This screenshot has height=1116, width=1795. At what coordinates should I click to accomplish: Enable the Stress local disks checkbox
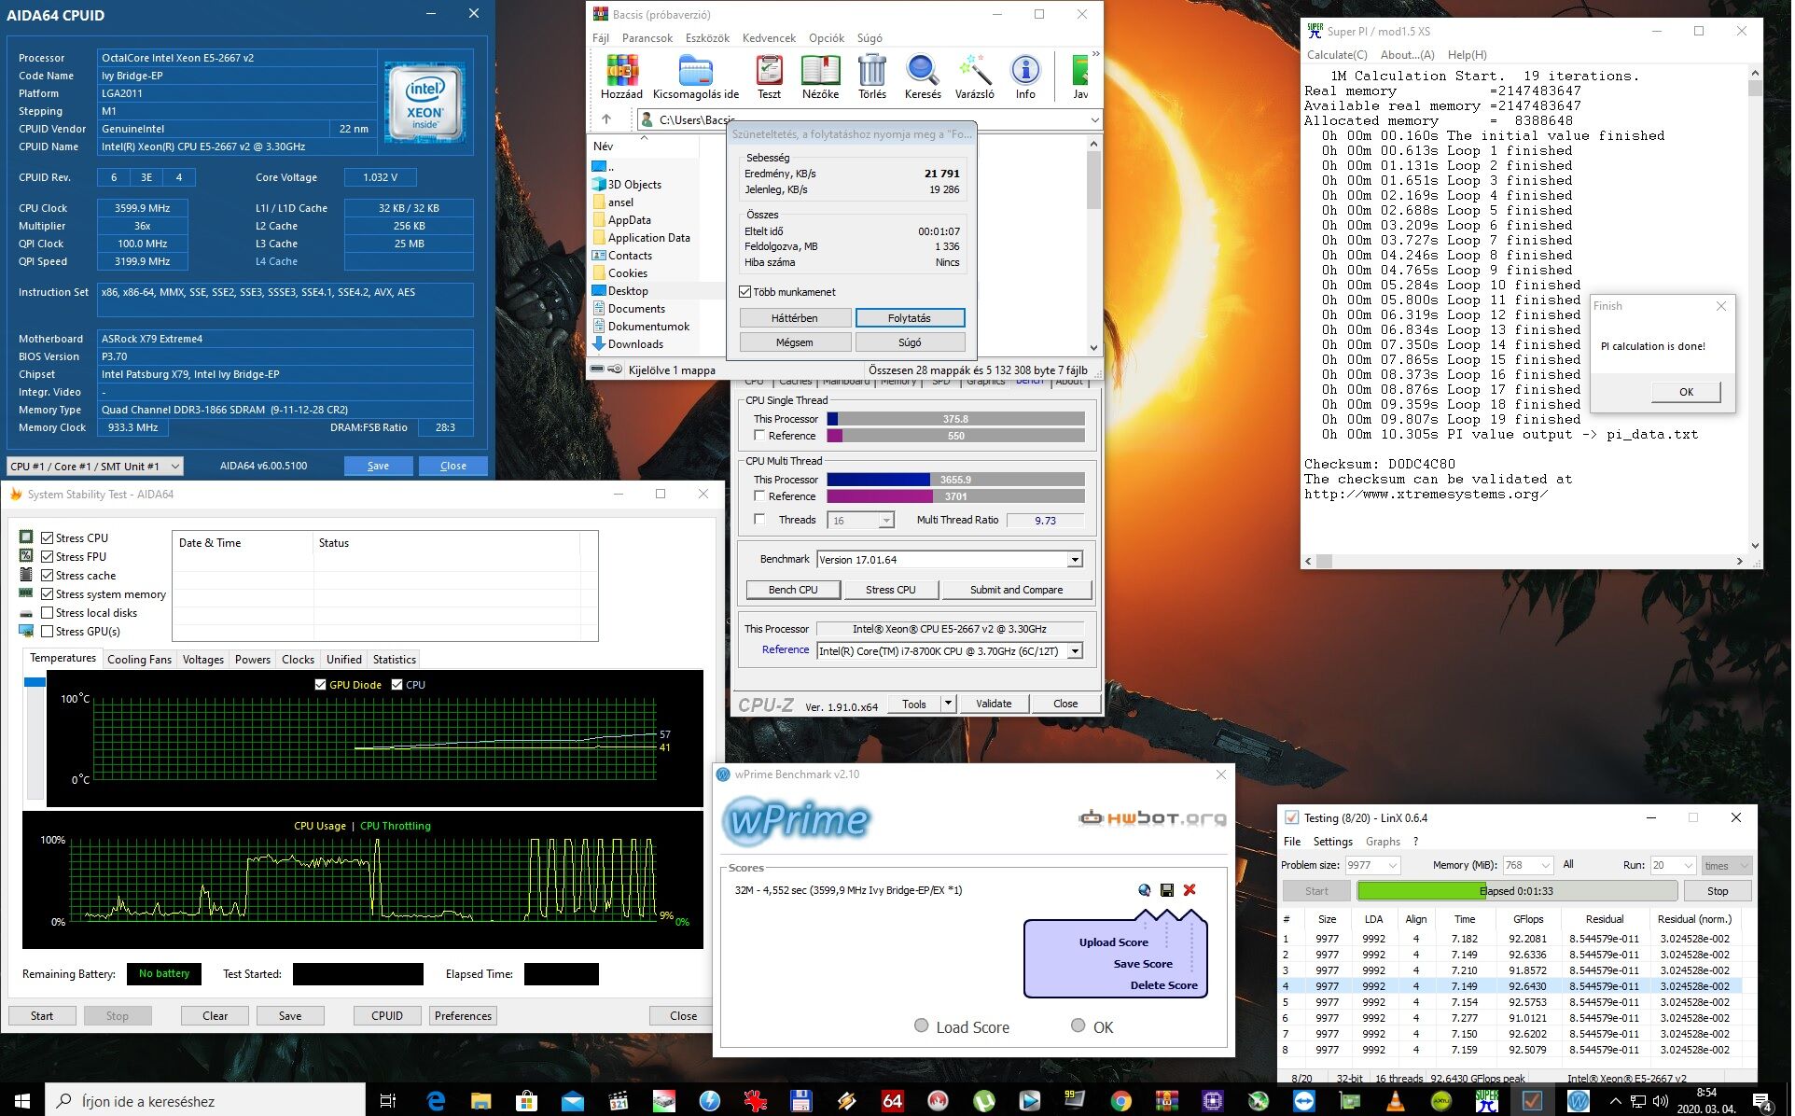(48, 613)
